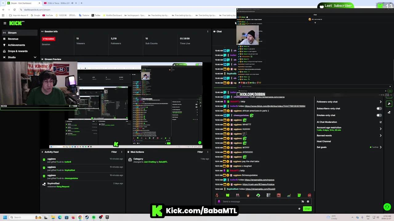Click the three-dots channel points icon below wrench
This screenshot has width=394, height=221.
coord(389,112)
